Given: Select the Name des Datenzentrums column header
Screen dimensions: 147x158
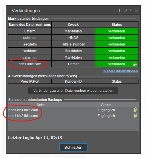Looking at the screenshot, I should pos(30,25).
